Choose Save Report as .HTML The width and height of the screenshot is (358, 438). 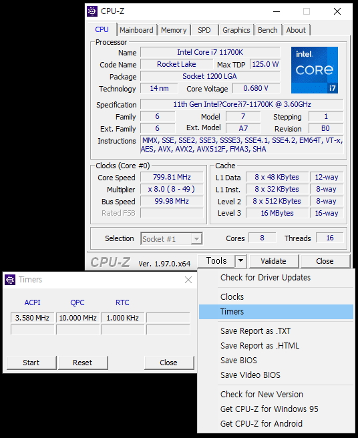coord(276,346)
